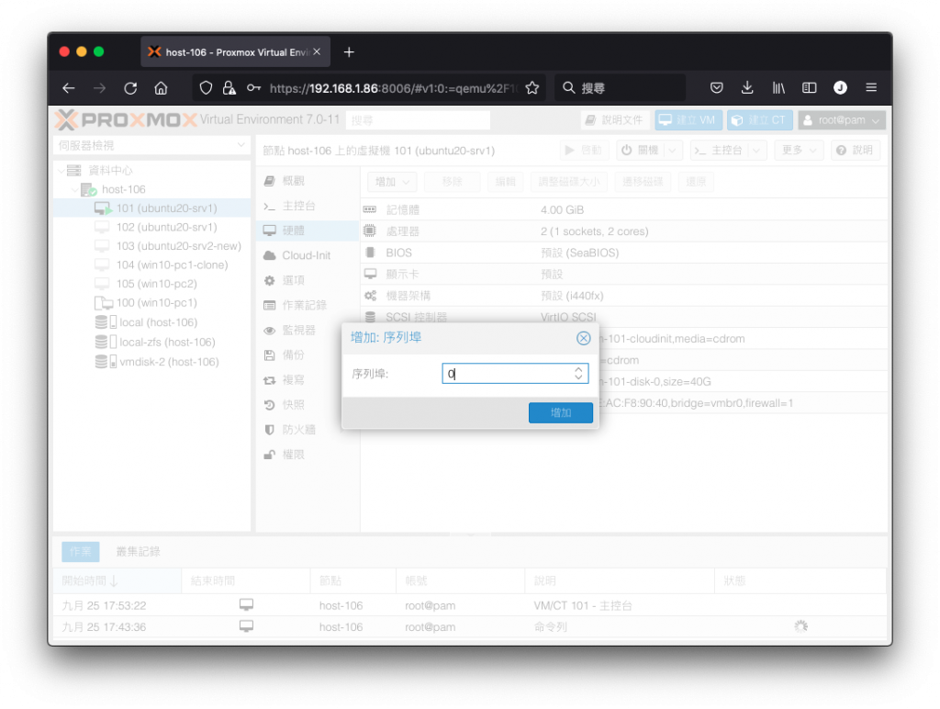940x709 pixels.
Task: Open the 主控台 toolbar dropdown arrow
Action: pos(756,150)
